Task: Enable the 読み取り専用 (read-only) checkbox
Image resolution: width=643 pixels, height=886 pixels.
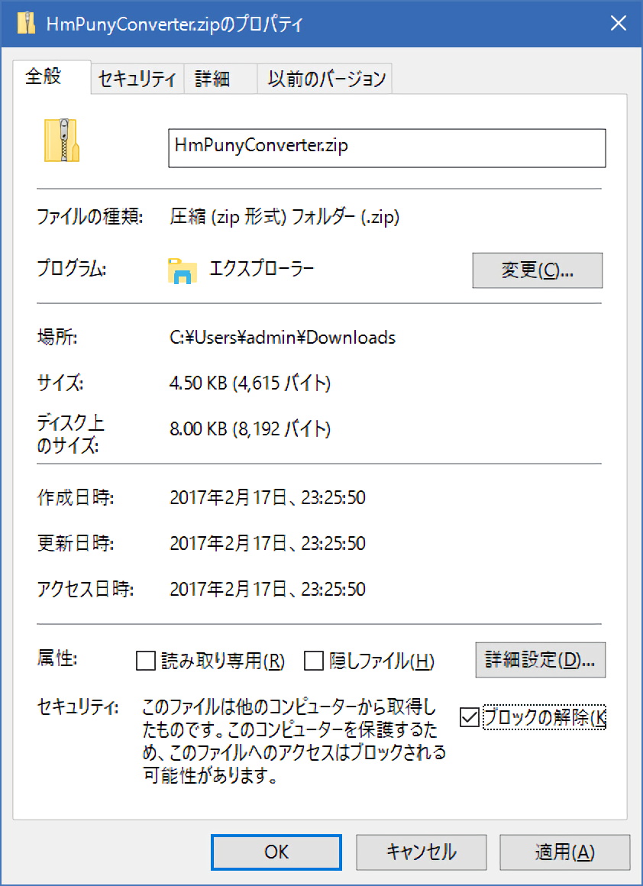Action: [x=146, y=661]
